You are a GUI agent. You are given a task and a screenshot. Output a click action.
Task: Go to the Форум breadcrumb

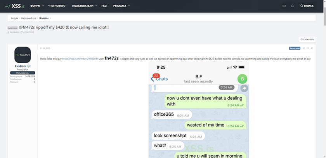point(14,18)
